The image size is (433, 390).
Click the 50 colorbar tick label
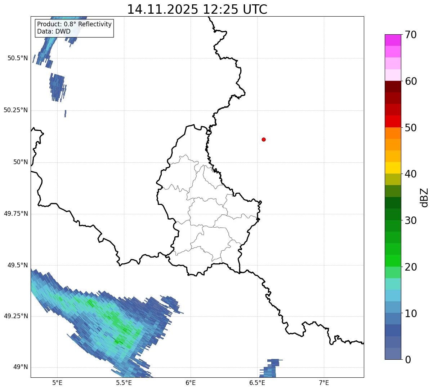(411, 128)
